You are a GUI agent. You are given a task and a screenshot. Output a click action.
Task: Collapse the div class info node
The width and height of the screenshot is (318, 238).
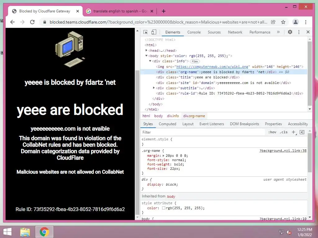150,61
